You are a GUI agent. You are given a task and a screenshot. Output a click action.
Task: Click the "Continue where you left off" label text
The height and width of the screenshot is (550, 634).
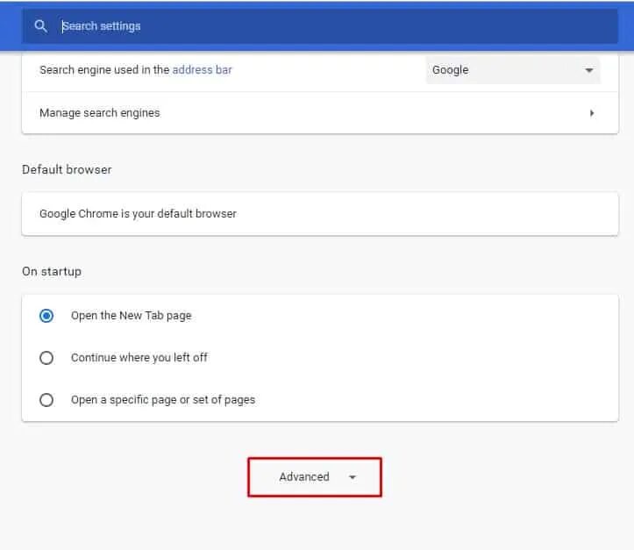[139, 358]
